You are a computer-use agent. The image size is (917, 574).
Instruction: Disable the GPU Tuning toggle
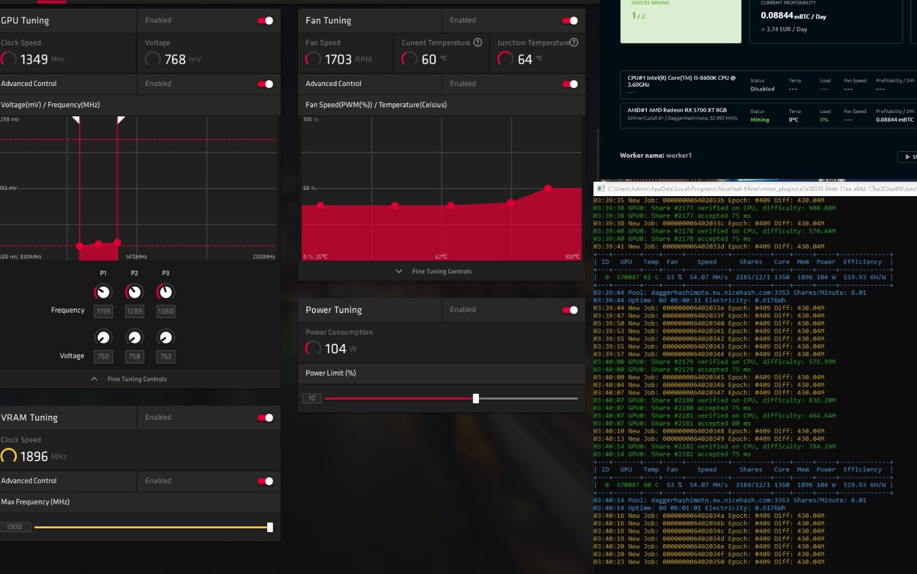tap(265, 21)
